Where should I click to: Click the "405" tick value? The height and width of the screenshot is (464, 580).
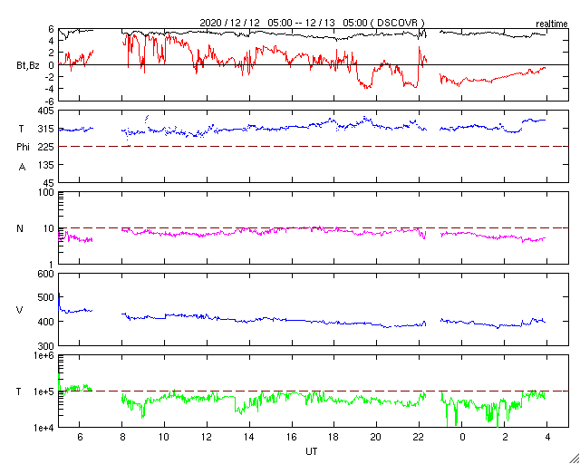pos(46,111)
